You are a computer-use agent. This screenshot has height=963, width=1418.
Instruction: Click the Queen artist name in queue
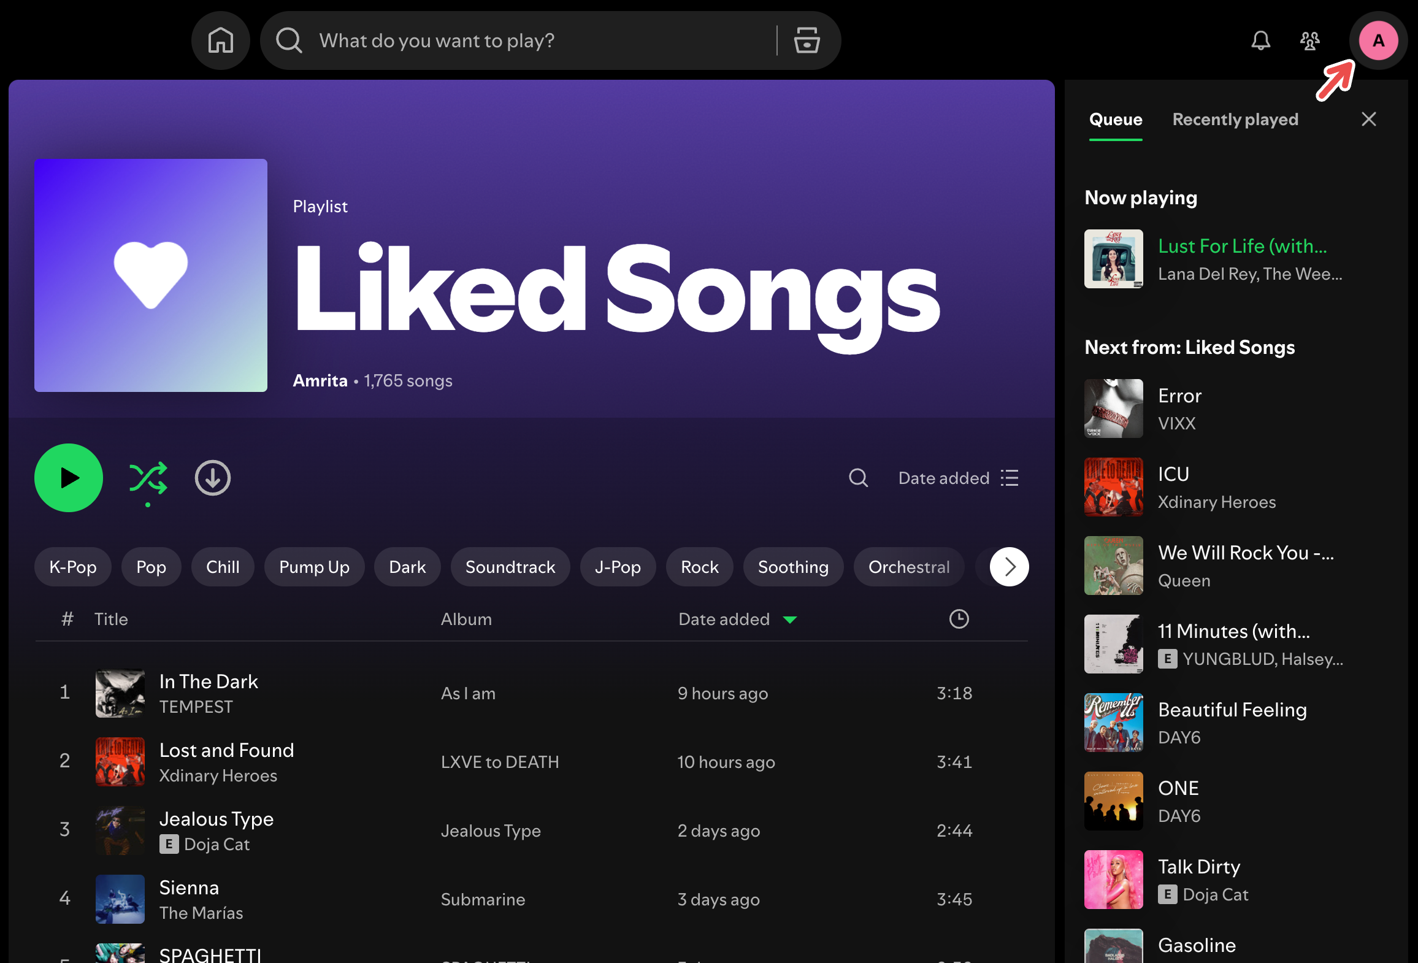[1184, 580]
